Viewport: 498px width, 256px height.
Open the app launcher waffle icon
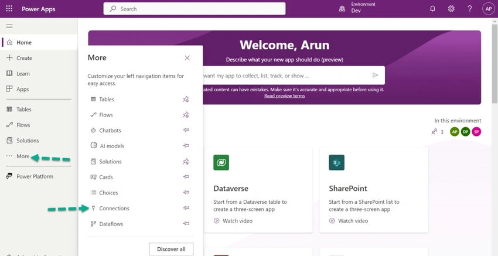click(9, 9)
